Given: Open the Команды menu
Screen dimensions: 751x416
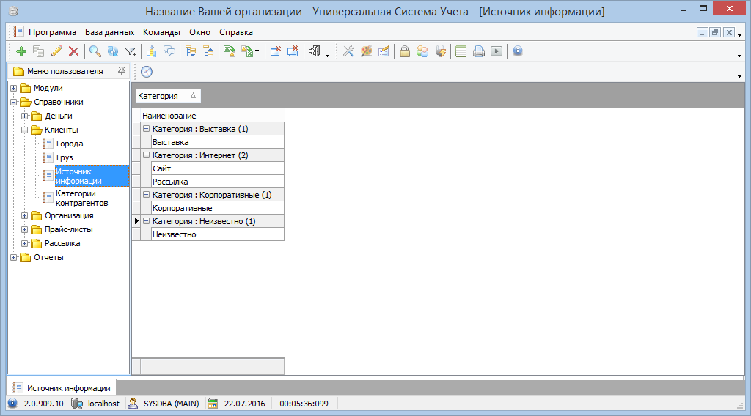Looking at the screenshot, I should [161, 32].
